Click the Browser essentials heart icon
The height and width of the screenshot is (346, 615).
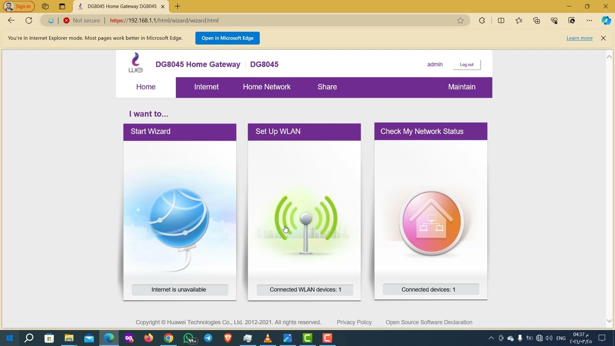tap(554, 21)
